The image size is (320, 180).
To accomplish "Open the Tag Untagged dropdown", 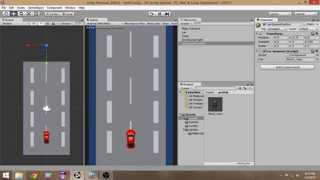I will click(x=277, y=29).
